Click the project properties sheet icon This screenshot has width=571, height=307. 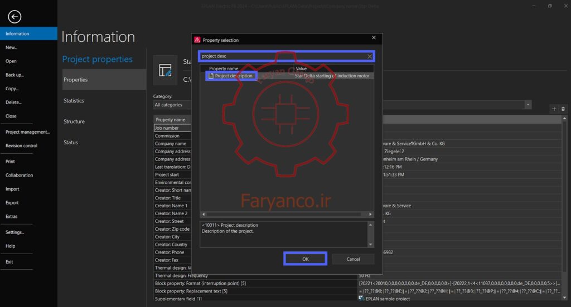(165, 70)
